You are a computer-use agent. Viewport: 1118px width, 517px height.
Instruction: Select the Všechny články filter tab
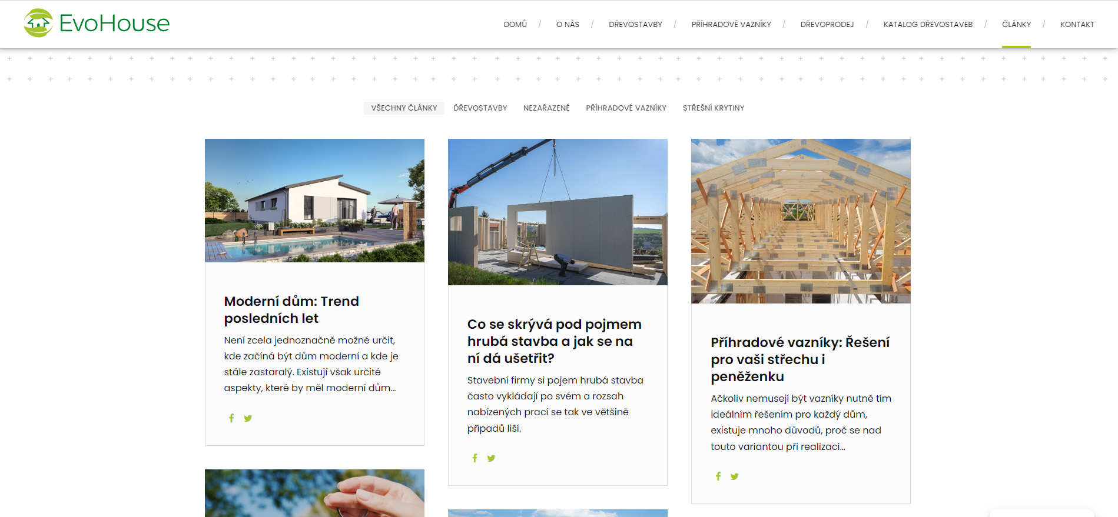click(404, 108)
